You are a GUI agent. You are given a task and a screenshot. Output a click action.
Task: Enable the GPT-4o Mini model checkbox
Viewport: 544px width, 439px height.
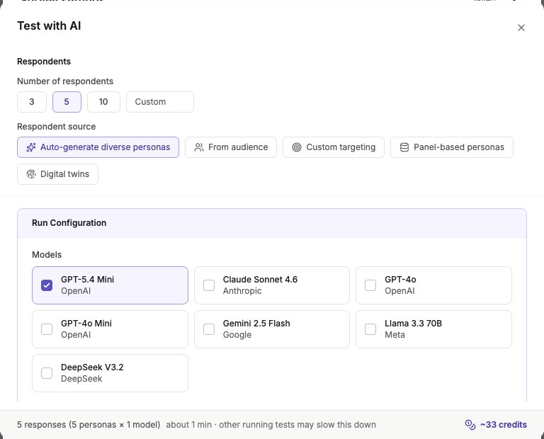47,329
